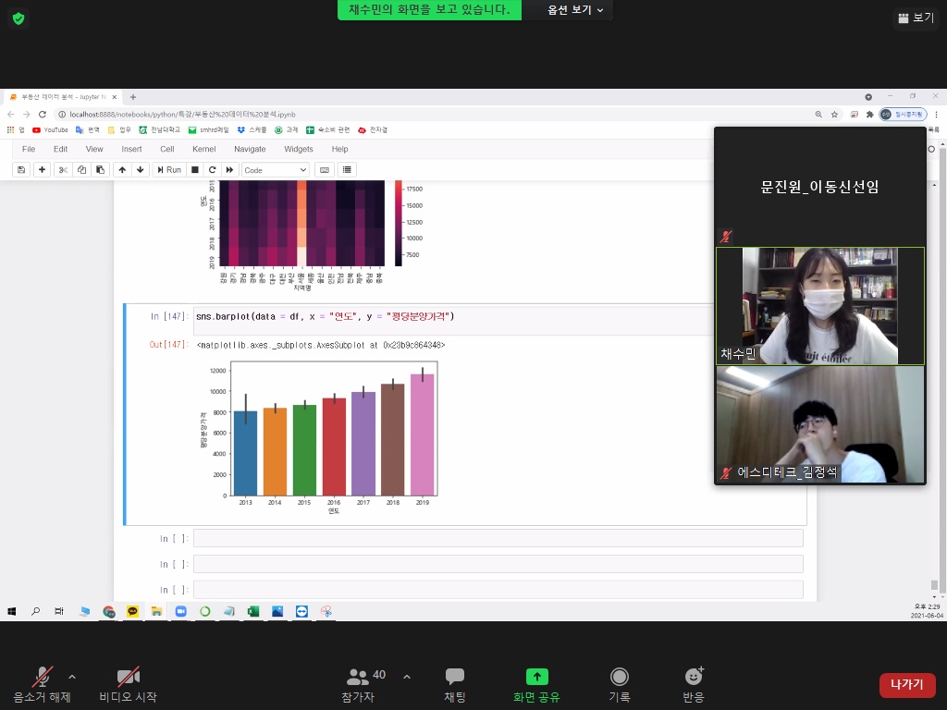Start video with 비디오 시작

(128, 684)
